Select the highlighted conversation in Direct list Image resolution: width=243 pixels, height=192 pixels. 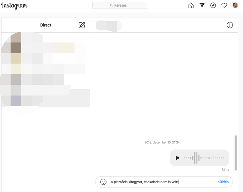pyautogui.click(x=46, y=98)
